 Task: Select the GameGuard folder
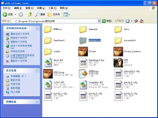[x=48, y=40]
